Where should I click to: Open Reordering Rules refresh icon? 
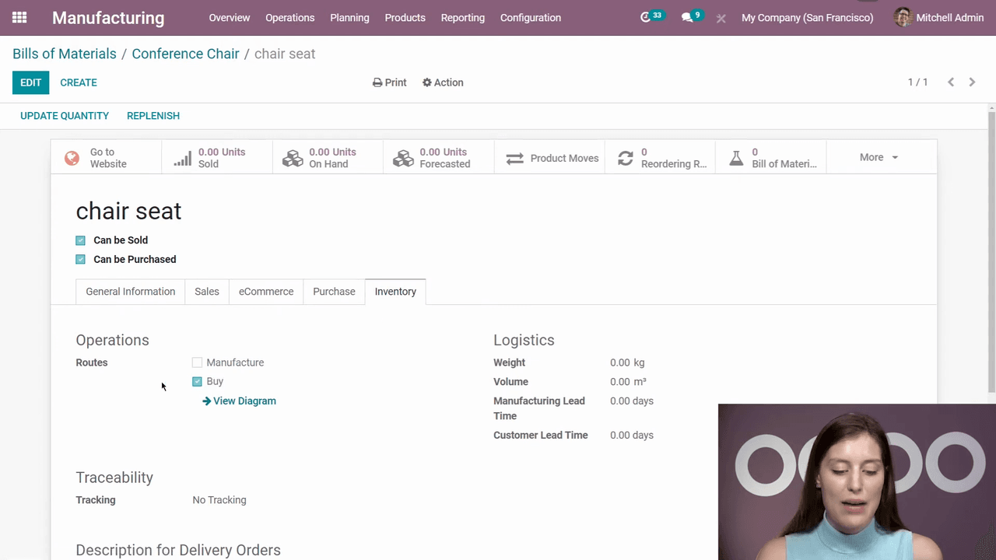pos(626,158)
